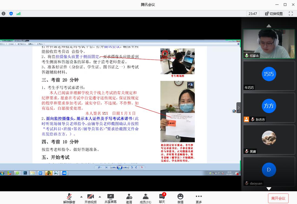Open the Share Screen (共享屏幕) tool
The height and width of the screenshot is (204, 297).
click(110, 198)
